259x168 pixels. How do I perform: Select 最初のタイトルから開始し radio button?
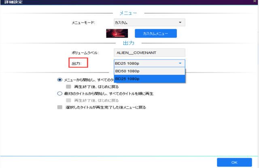pos(60,93)
